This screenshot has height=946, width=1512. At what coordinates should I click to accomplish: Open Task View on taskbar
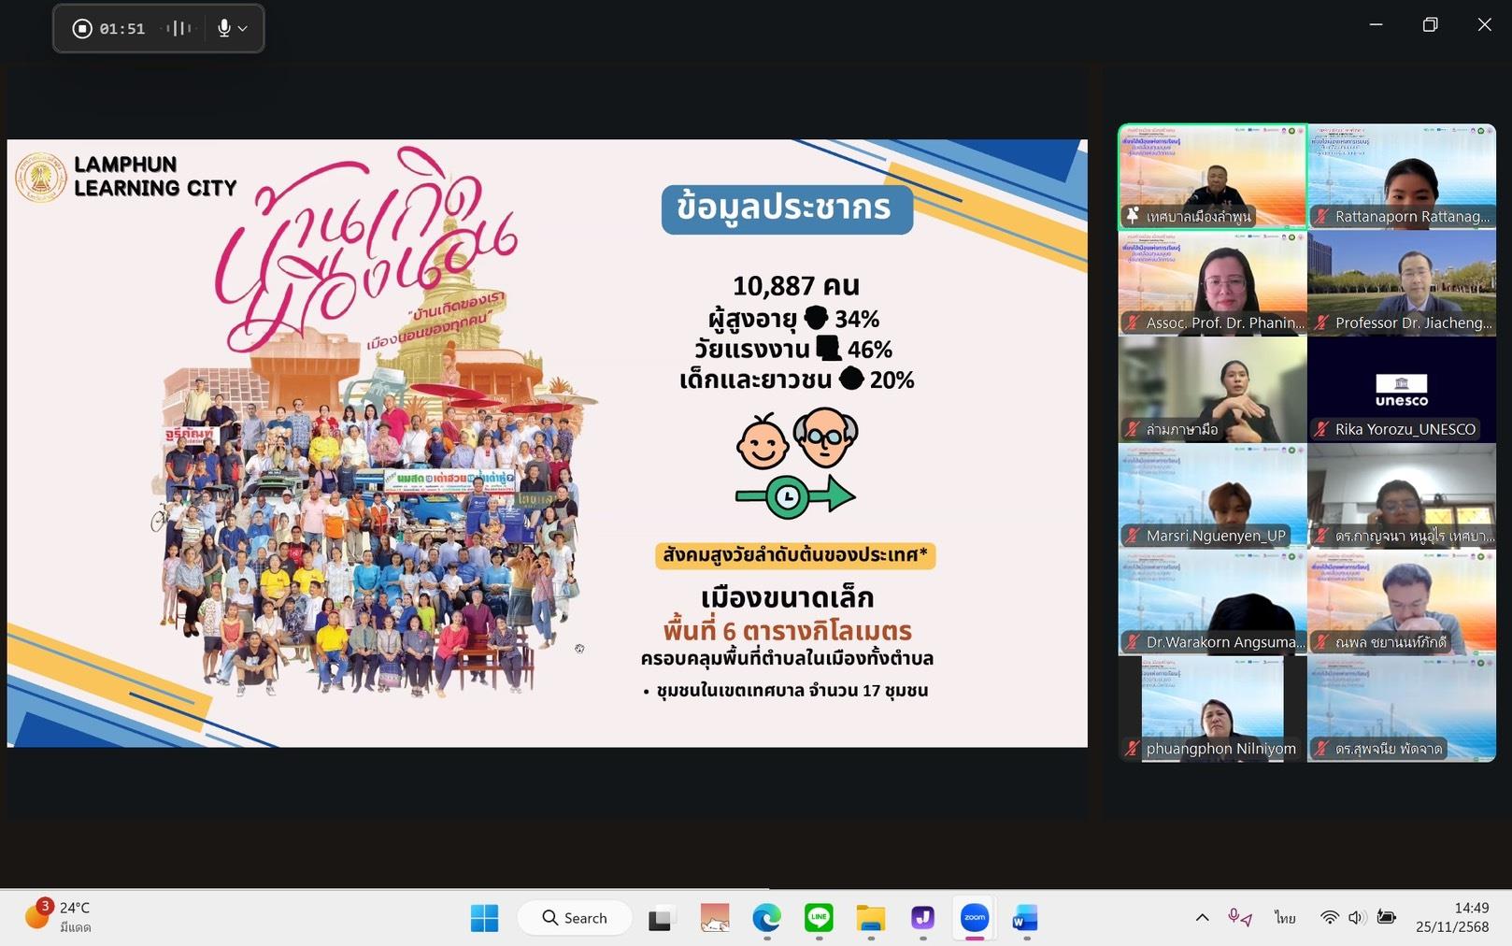click(661, 918)
